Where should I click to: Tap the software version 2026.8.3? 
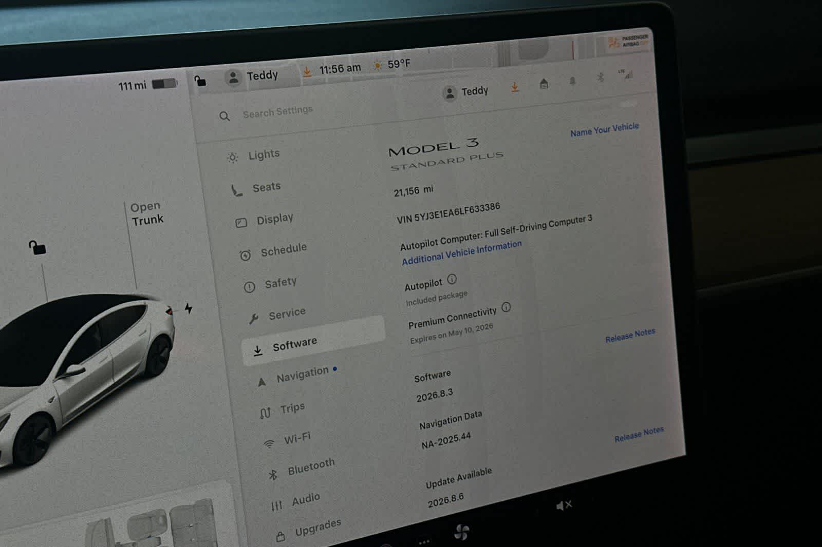pyautogui.click(x=435, y=395)
